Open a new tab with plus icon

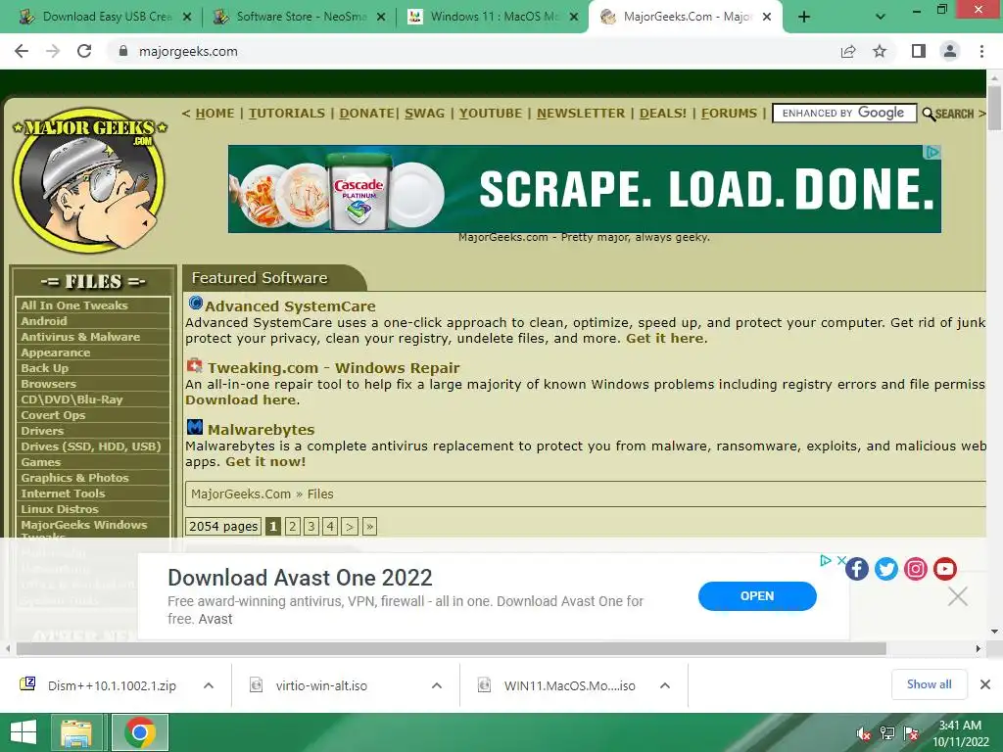(x=804, y=18)
